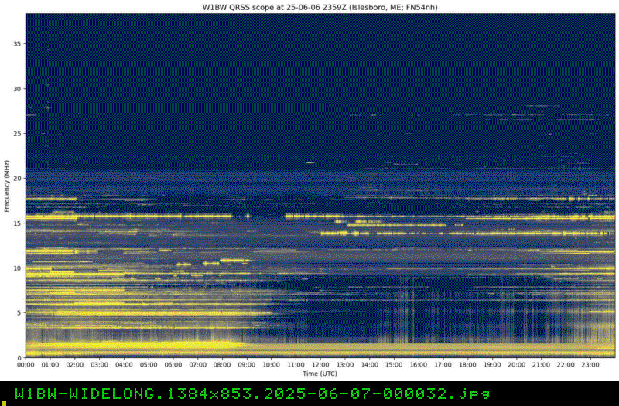The image size is (619, 406).
Task: Click the green W1BW-WIDELONG jpg filename caption
Action: pyautogui.click(x=253, y=394)
